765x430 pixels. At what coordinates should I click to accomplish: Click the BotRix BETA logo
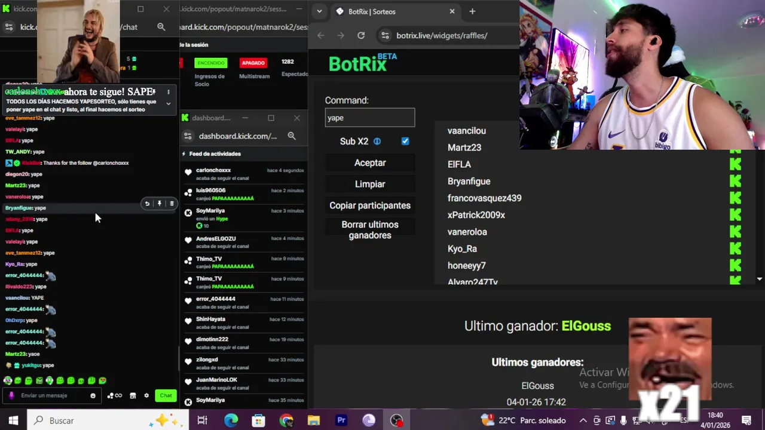pos(362,63)
